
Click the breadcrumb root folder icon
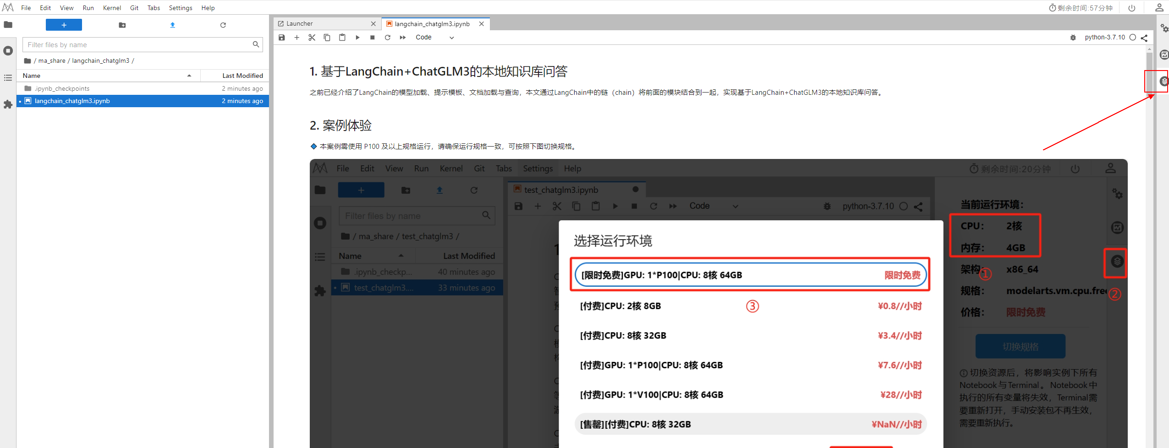pyautogui.click(x=27, y=60)
